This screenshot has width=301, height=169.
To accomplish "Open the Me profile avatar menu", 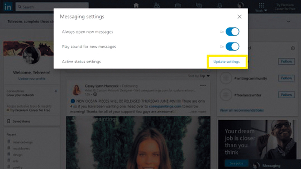I will (240, 5).
